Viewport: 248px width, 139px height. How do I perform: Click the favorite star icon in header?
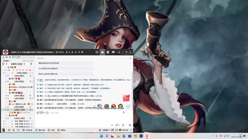point(72,52)
